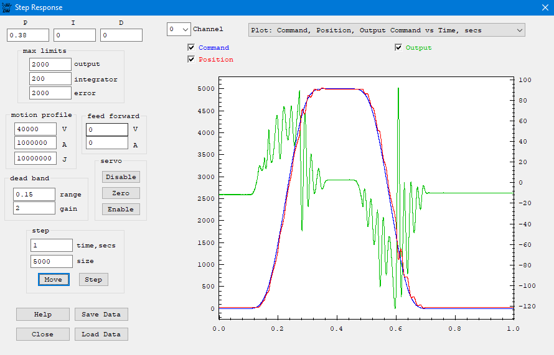Disable the Output plot checkbox

398,48
